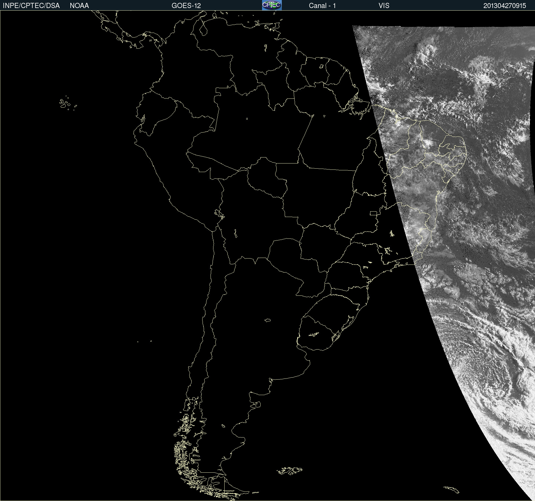Click the 201304270915 timestamp
Image resolution: width=535 pixels, height=501 pixels.
point(505,6)
